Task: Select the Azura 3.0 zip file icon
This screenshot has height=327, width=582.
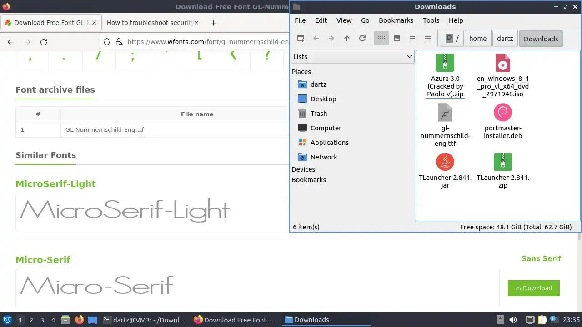Action: click(x=445, y=63)
